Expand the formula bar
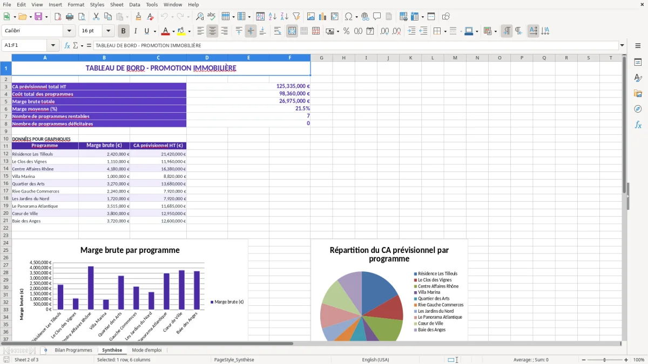This screenshot has width=648, height=364. click(x=622, y=46)
